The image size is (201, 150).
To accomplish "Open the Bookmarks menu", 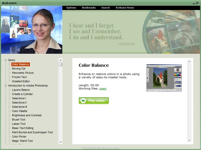I will [89, 8].
